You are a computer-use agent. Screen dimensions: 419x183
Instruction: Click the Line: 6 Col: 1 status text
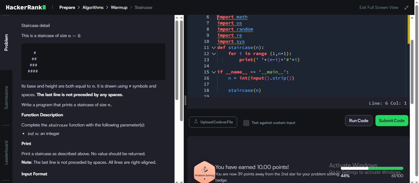(388, 103)
